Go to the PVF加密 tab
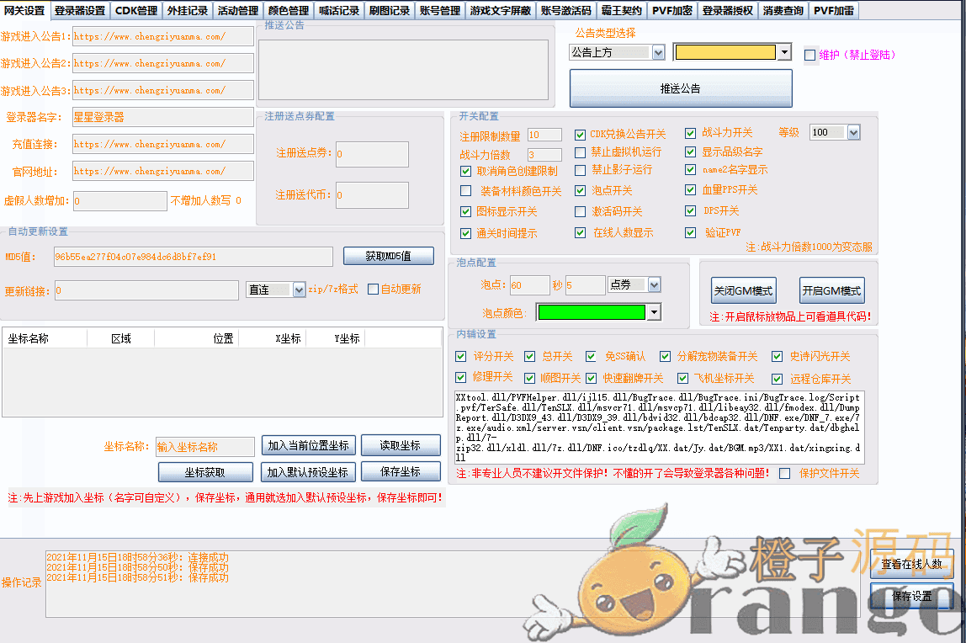The width and height of the screenshot is (966, 643). point(671,11)
